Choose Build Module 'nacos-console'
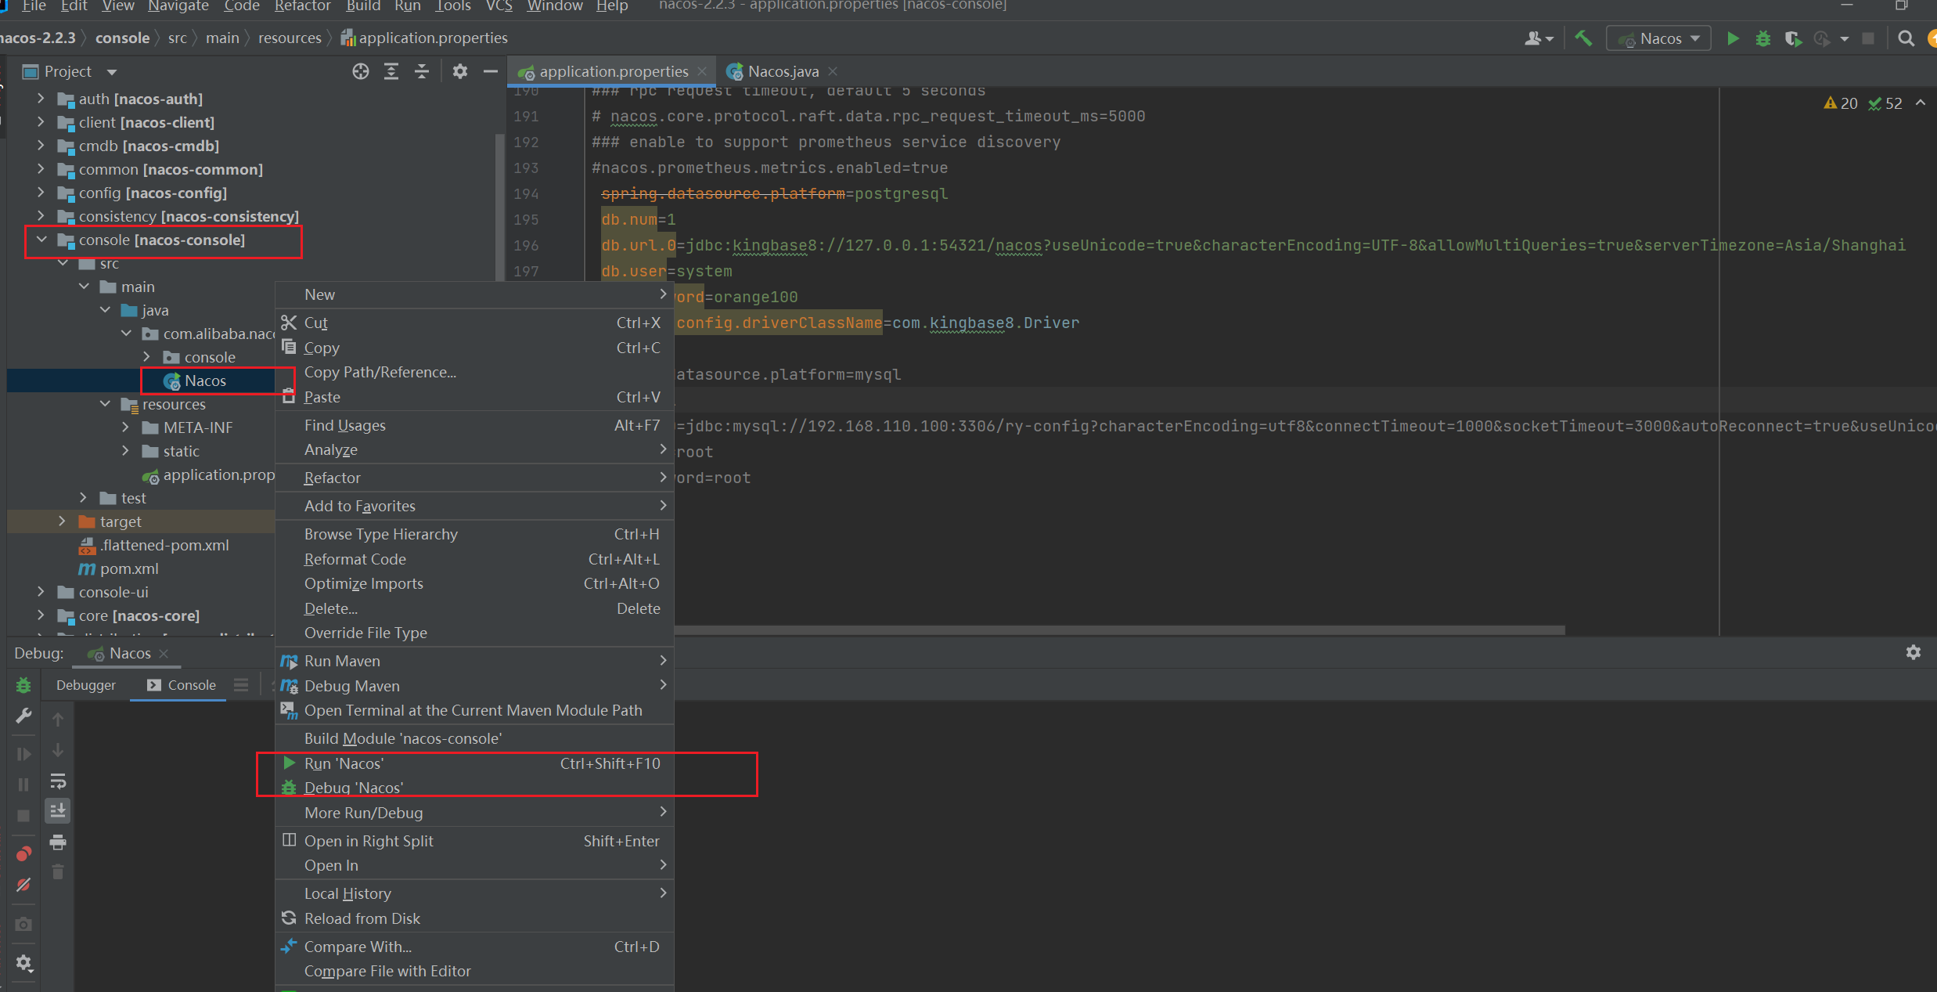Screen dimensions: 1937x992 [x=474, y=738]
